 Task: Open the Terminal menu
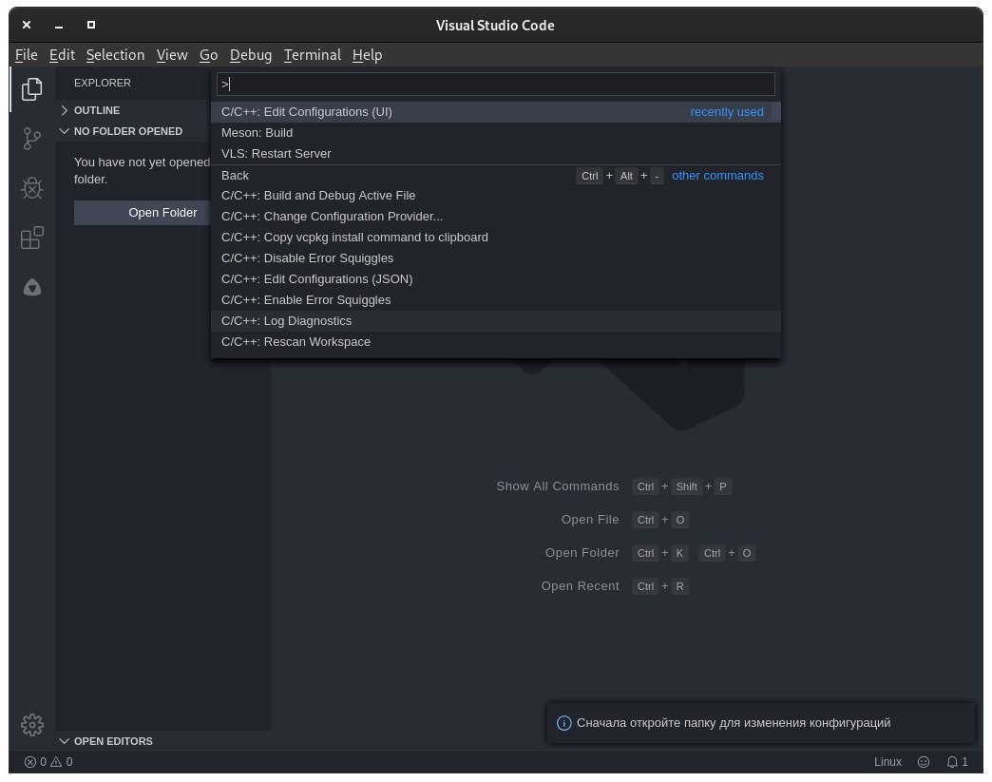312,55
